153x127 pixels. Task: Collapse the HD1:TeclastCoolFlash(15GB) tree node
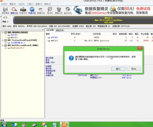[3, 40]
